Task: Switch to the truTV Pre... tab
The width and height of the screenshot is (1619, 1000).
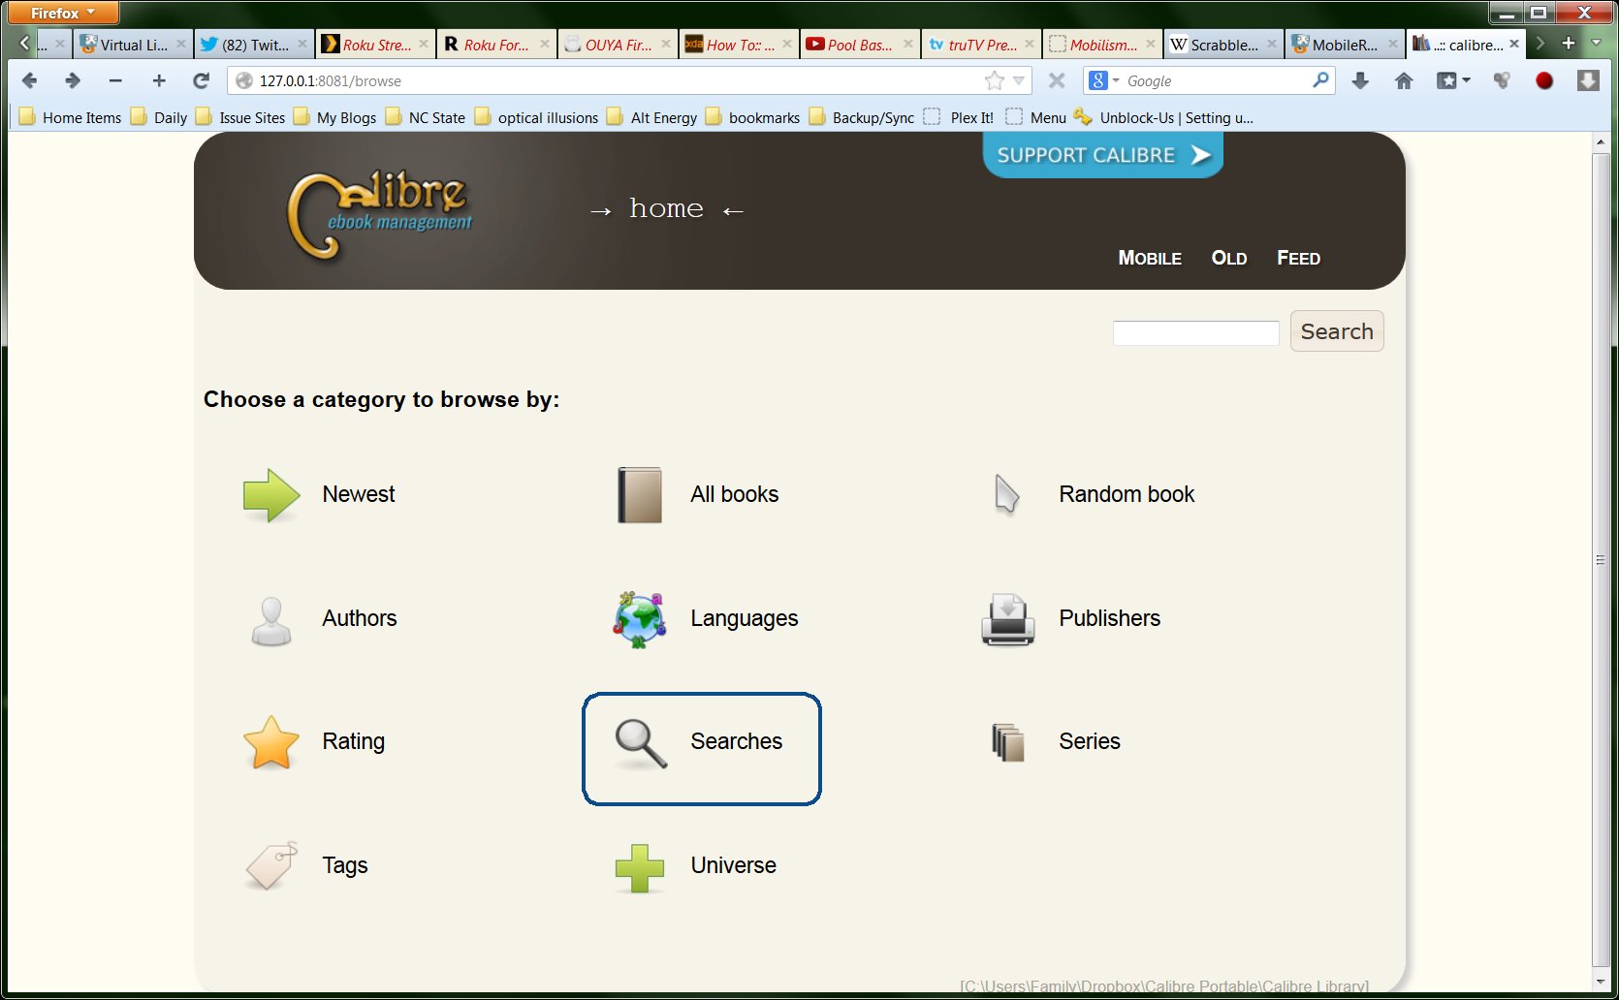Action: [981, 45]
